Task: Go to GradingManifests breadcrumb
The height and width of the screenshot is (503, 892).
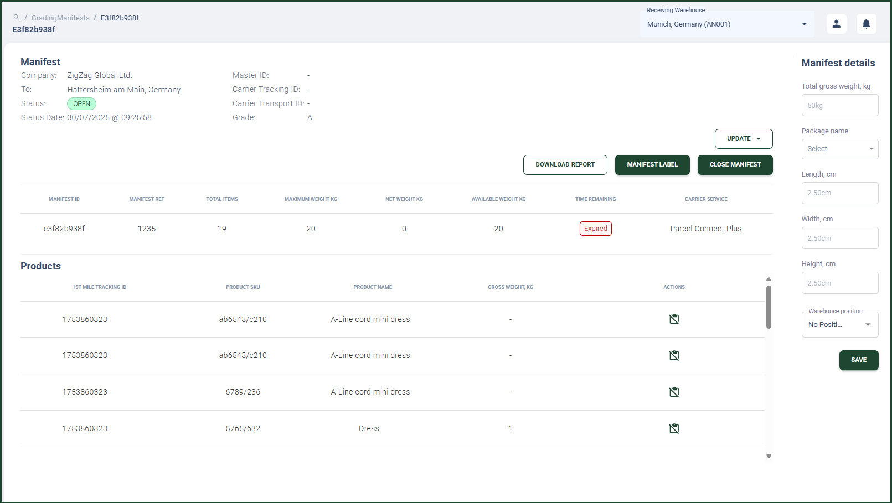Action: [x=60, y=18]
